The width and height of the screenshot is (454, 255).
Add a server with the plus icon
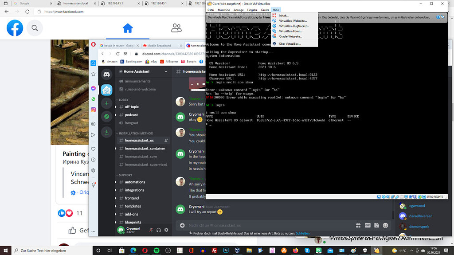106,103
